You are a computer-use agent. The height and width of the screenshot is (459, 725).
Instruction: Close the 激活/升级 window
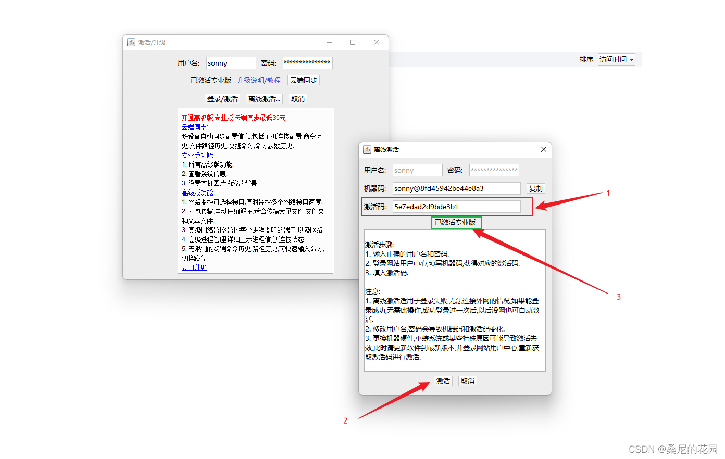tap(377, 42)
